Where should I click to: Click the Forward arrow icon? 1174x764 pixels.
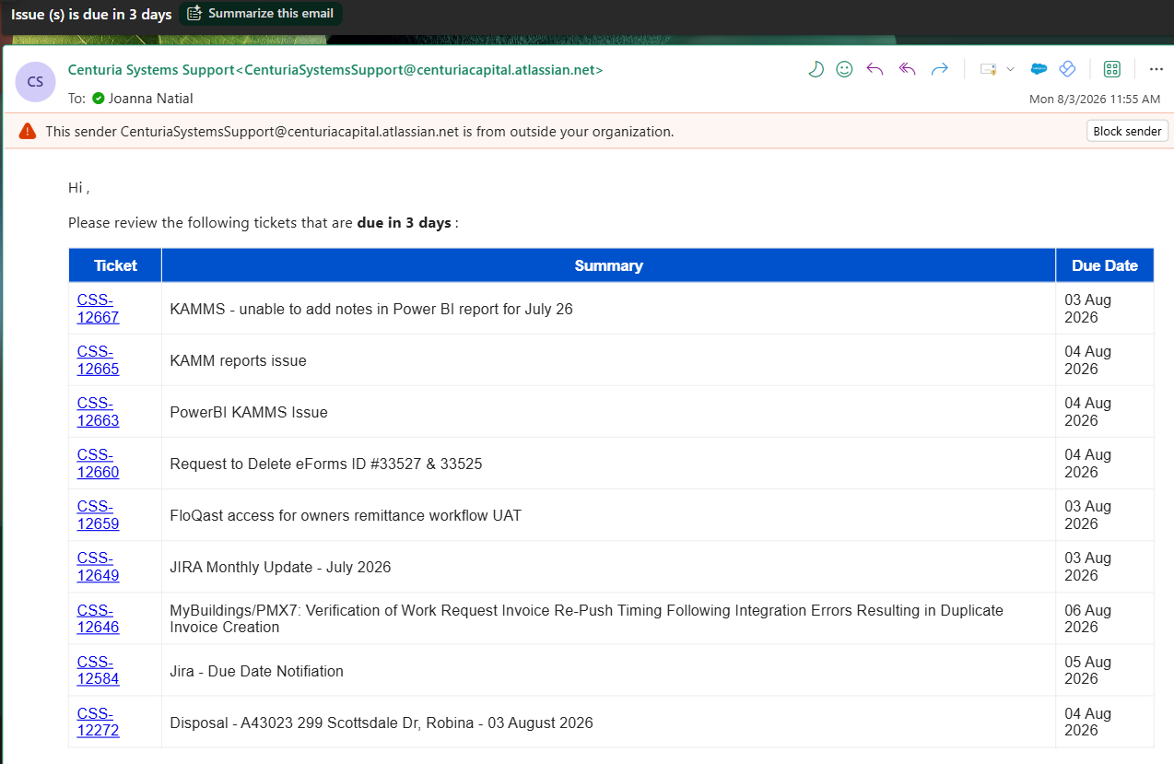940,69
